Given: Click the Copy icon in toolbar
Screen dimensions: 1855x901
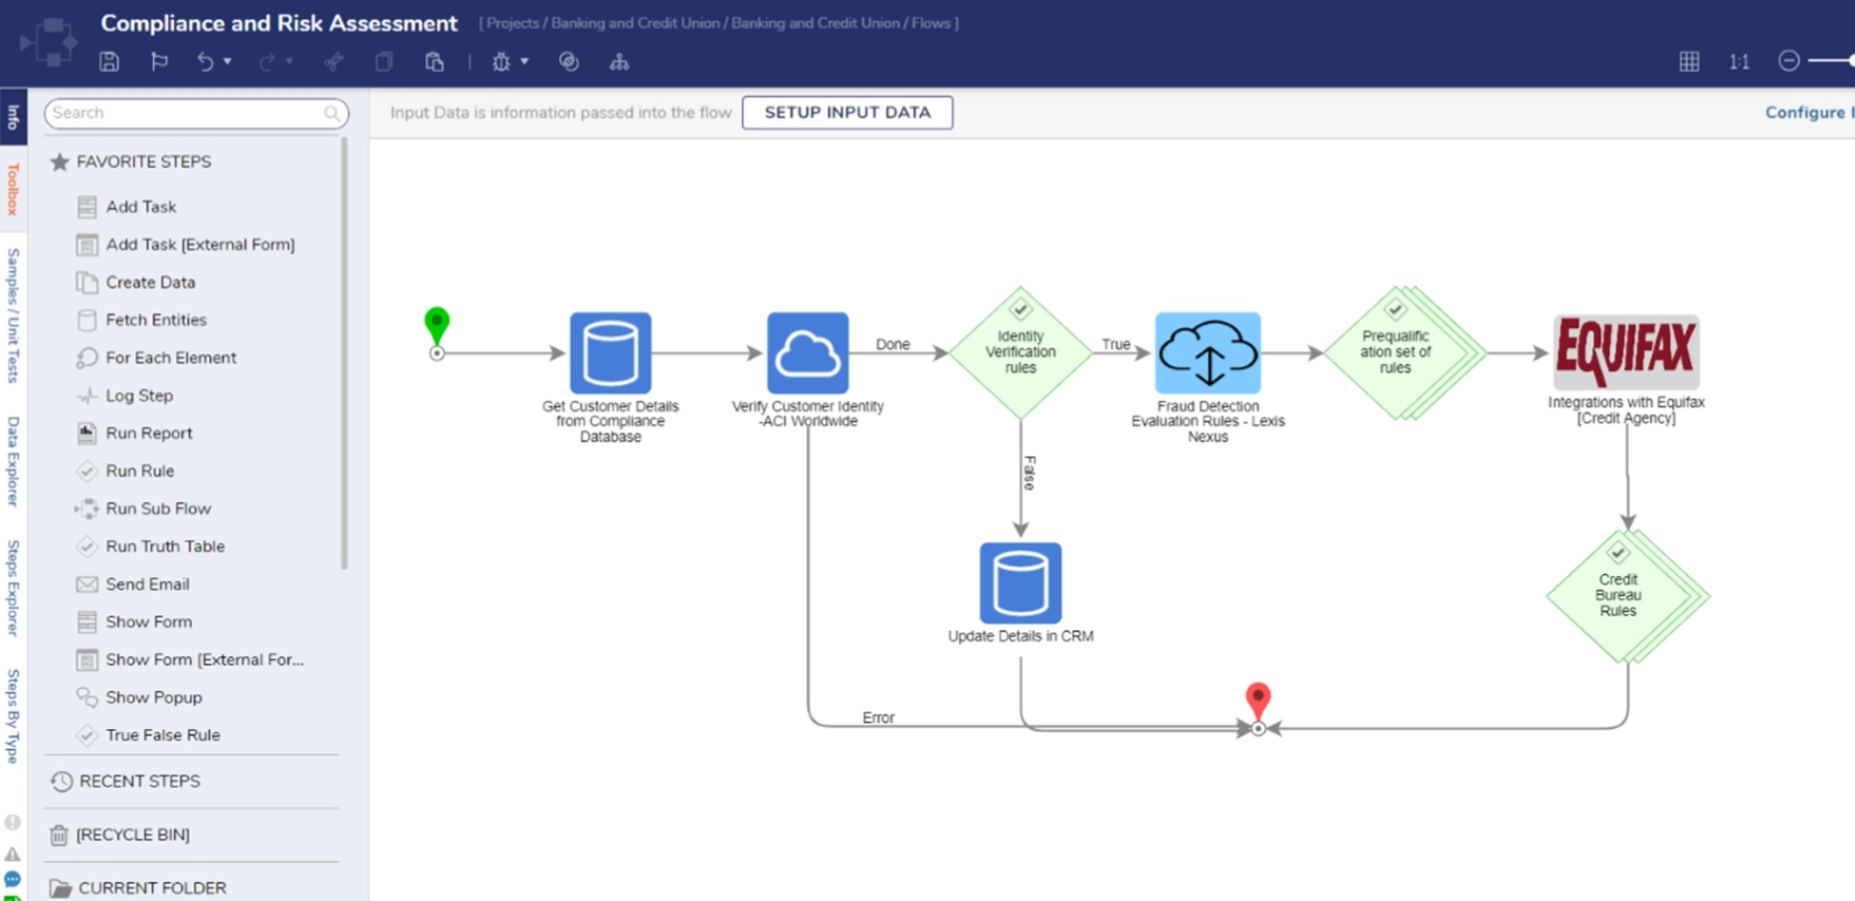Looking at the screenshot, I should coord(384,62).
